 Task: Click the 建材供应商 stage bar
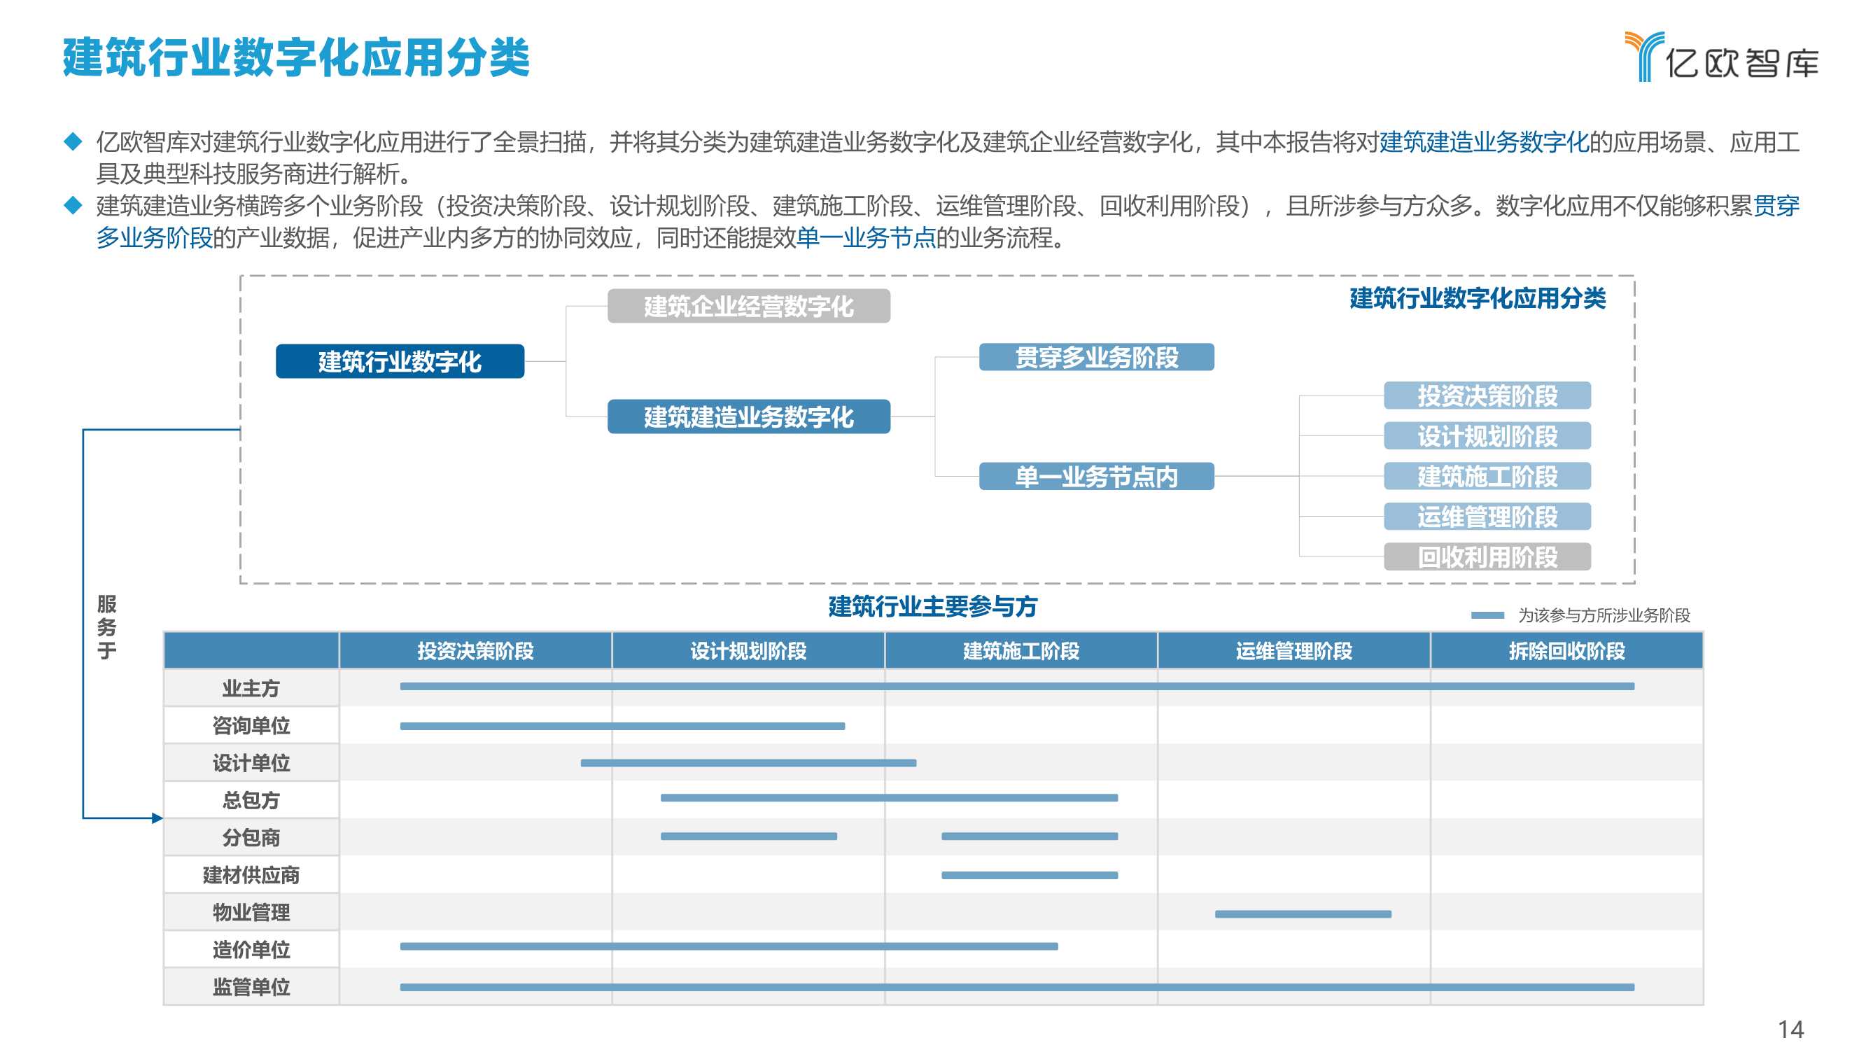(x=1030, y=876)
